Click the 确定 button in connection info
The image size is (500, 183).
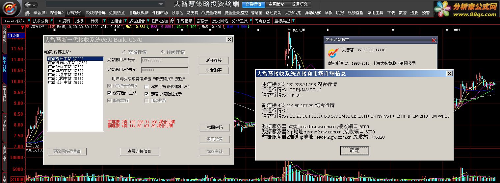tap(355, 150)
